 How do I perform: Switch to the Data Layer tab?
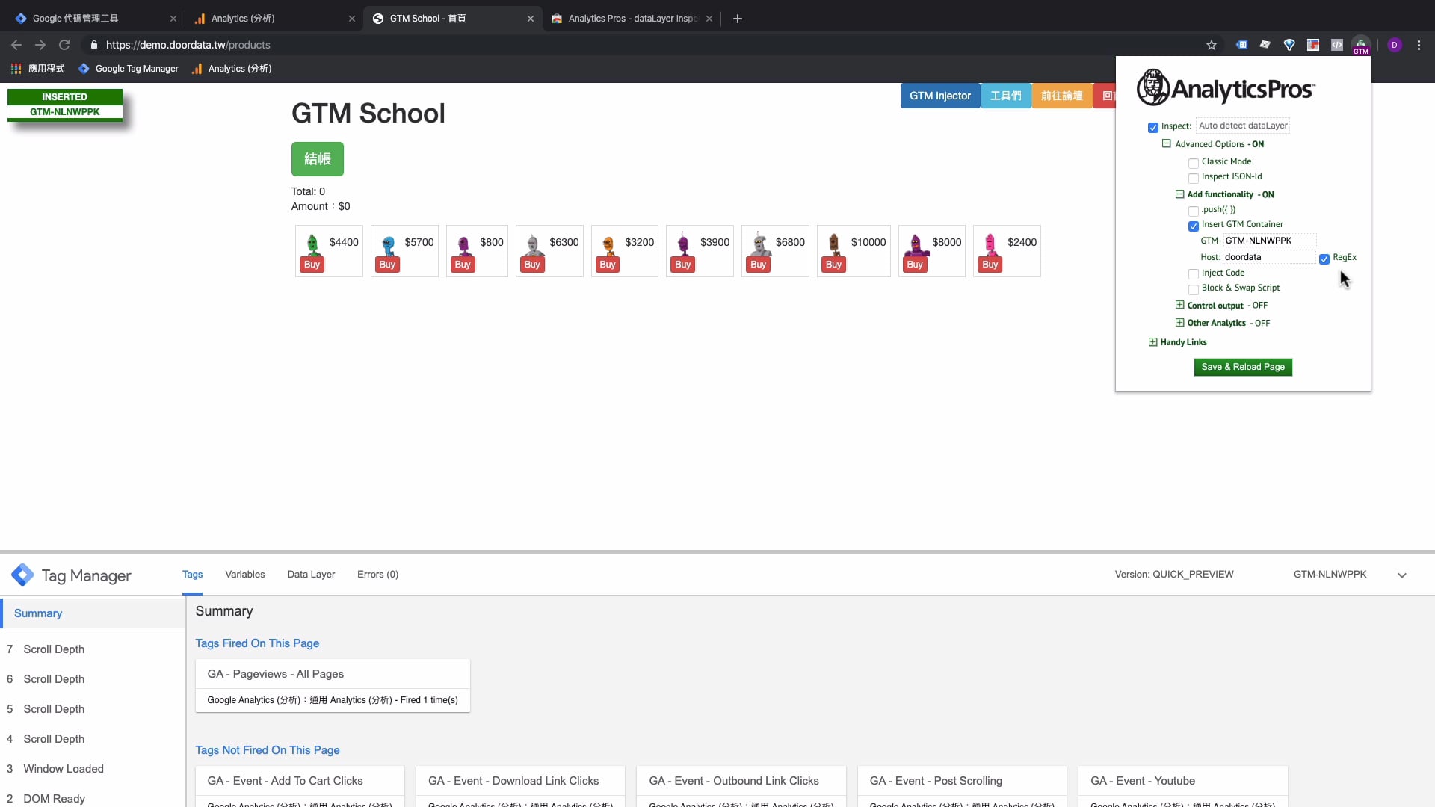pos(311,575)
